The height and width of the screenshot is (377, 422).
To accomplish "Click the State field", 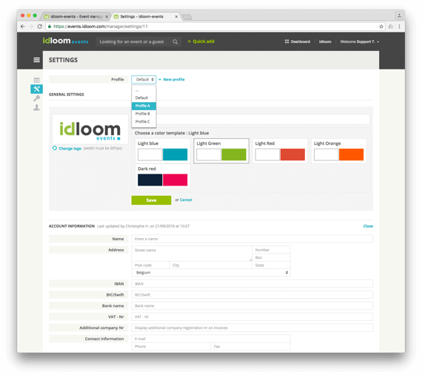I will (271, 265).
